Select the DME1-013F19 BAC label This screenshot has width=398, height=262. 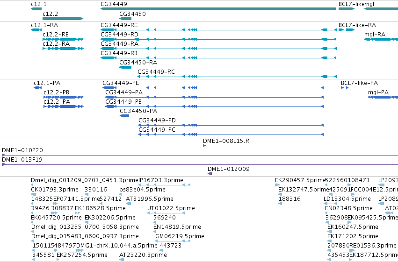[x=22, y=160]
